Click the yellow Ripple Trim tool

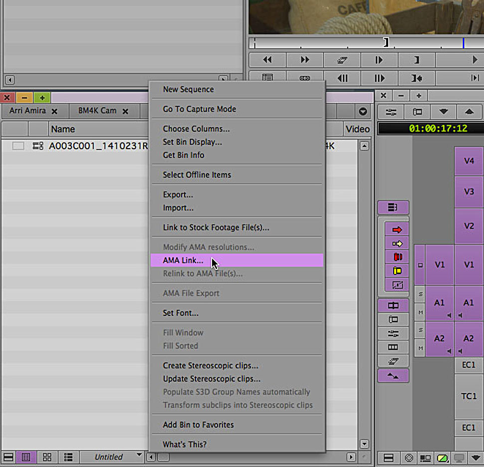click(x=397, y=271)
